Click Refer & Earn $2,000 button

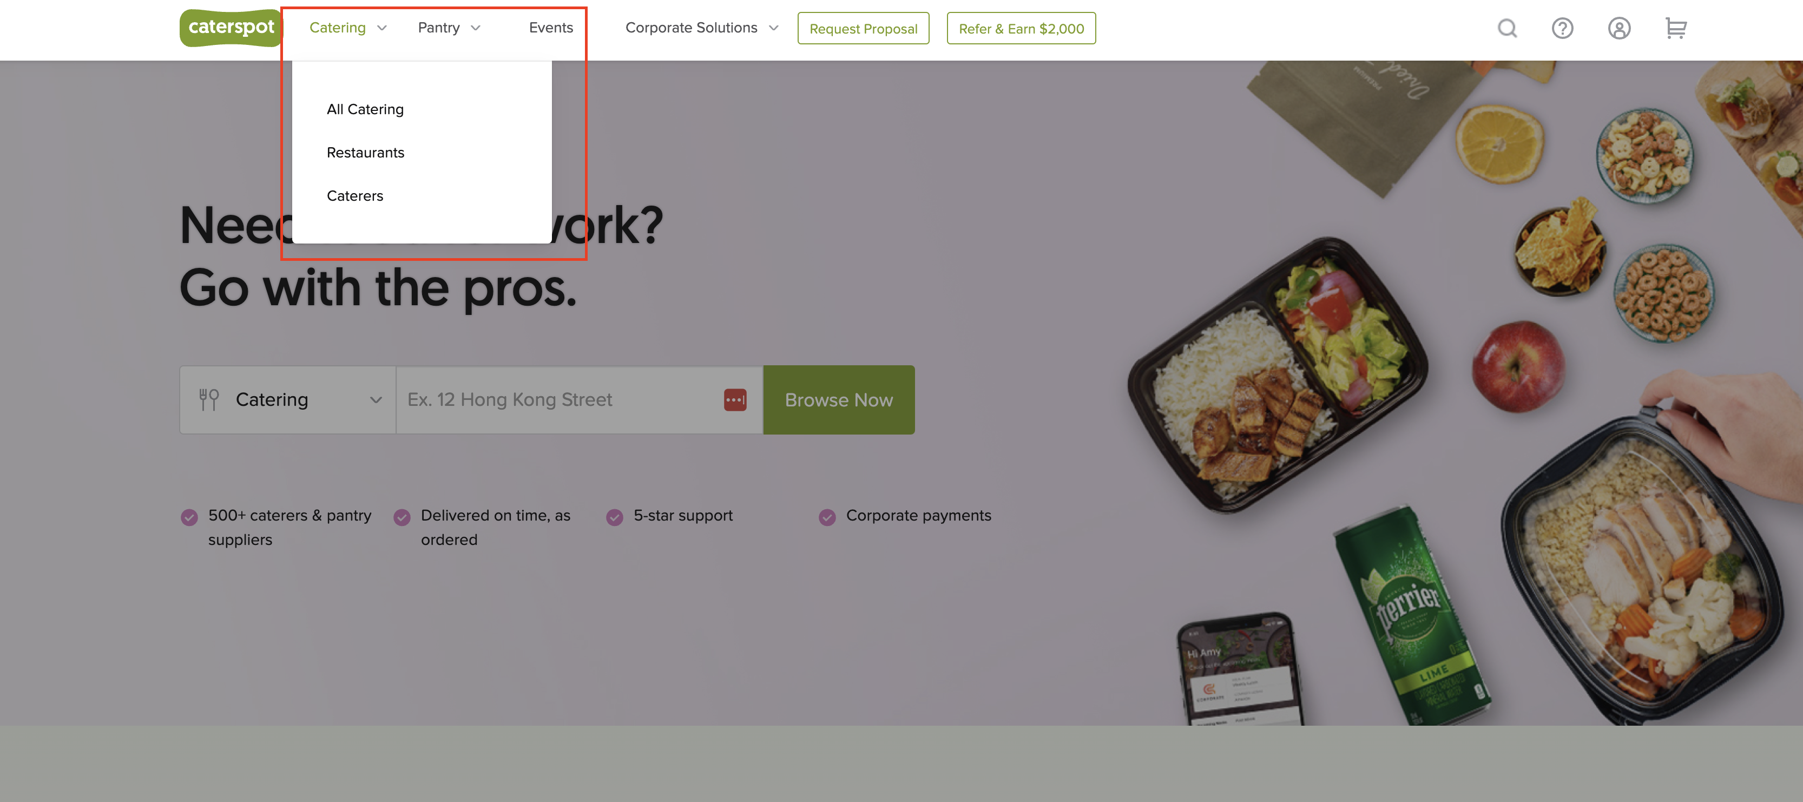coord(1021,29)
